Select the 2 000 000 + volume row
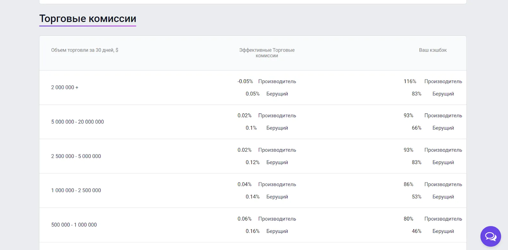508x250 pixels. [x=253, y=87]
